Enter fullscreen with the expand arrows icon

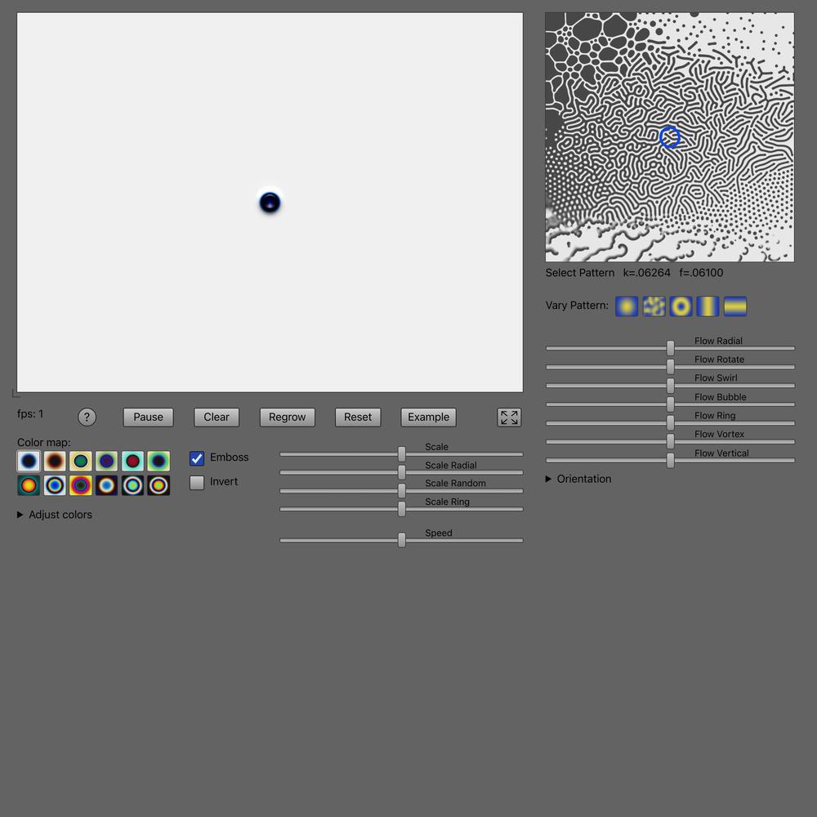(x=509, y=417)
